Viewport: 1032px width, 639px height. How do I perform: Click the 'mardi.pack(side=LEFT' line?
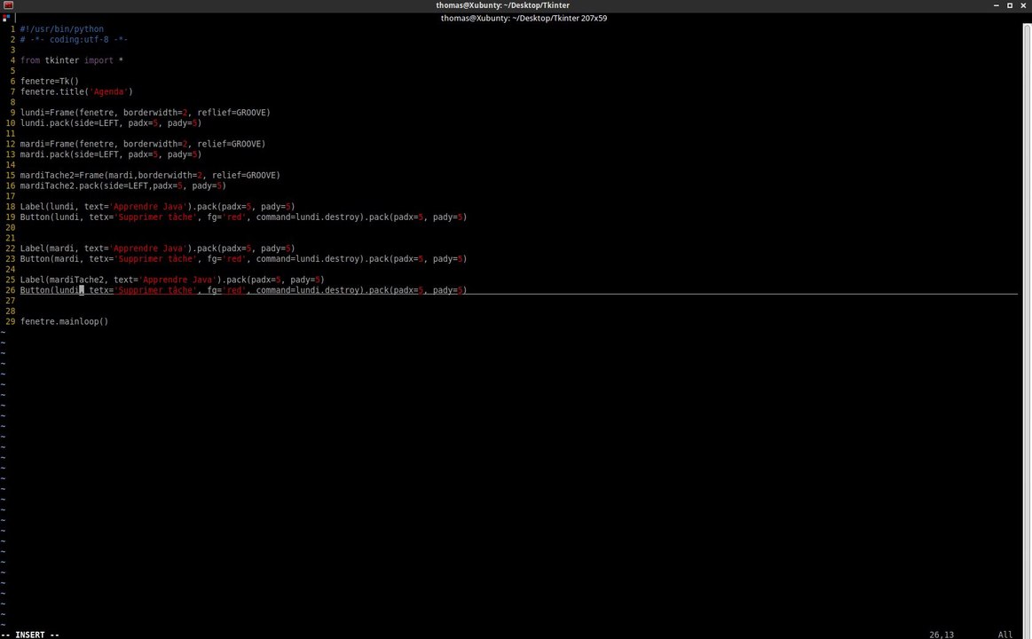[111, 154]
